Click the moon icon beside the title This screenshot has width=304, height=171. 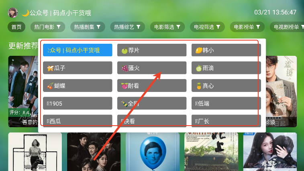coord(25,13)
